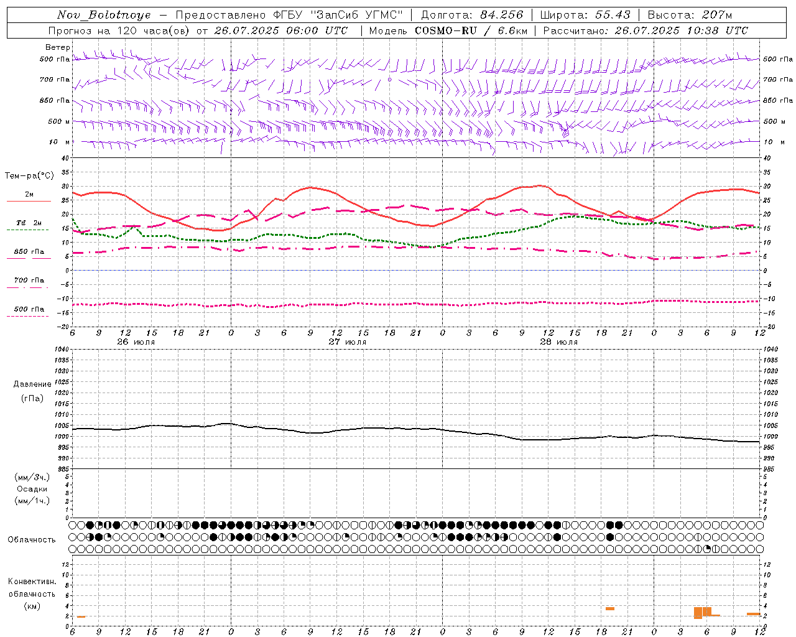Click the (мм/1ч.) precipitation unit label
The image size is (796, 637).
tap(32, 501)
